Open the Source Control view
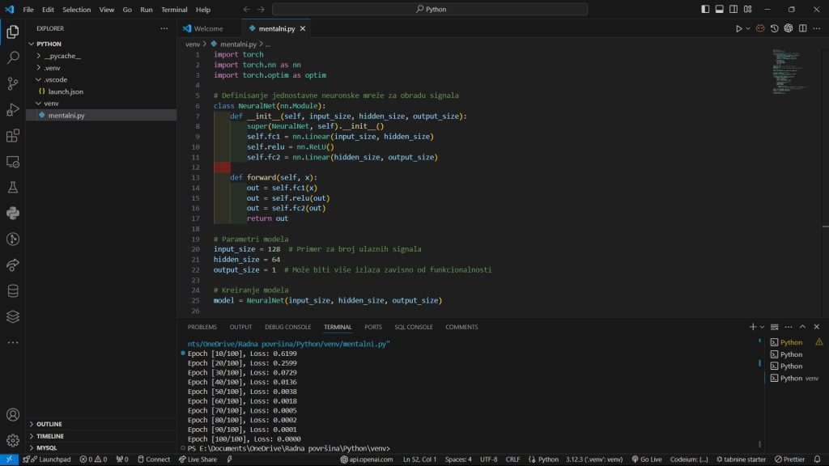 [x=13, y=83]
